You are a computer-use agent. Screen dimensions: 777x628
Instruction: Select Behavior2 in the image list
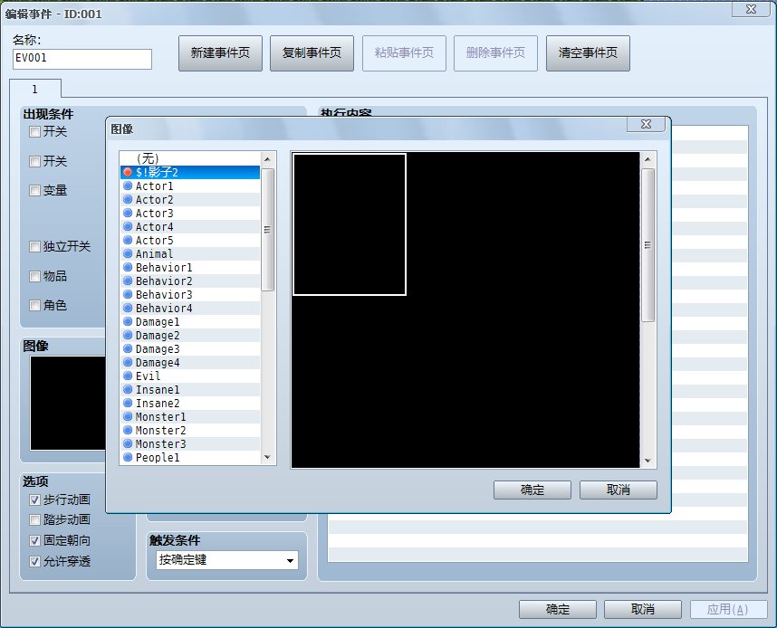[x=190, y=281]
